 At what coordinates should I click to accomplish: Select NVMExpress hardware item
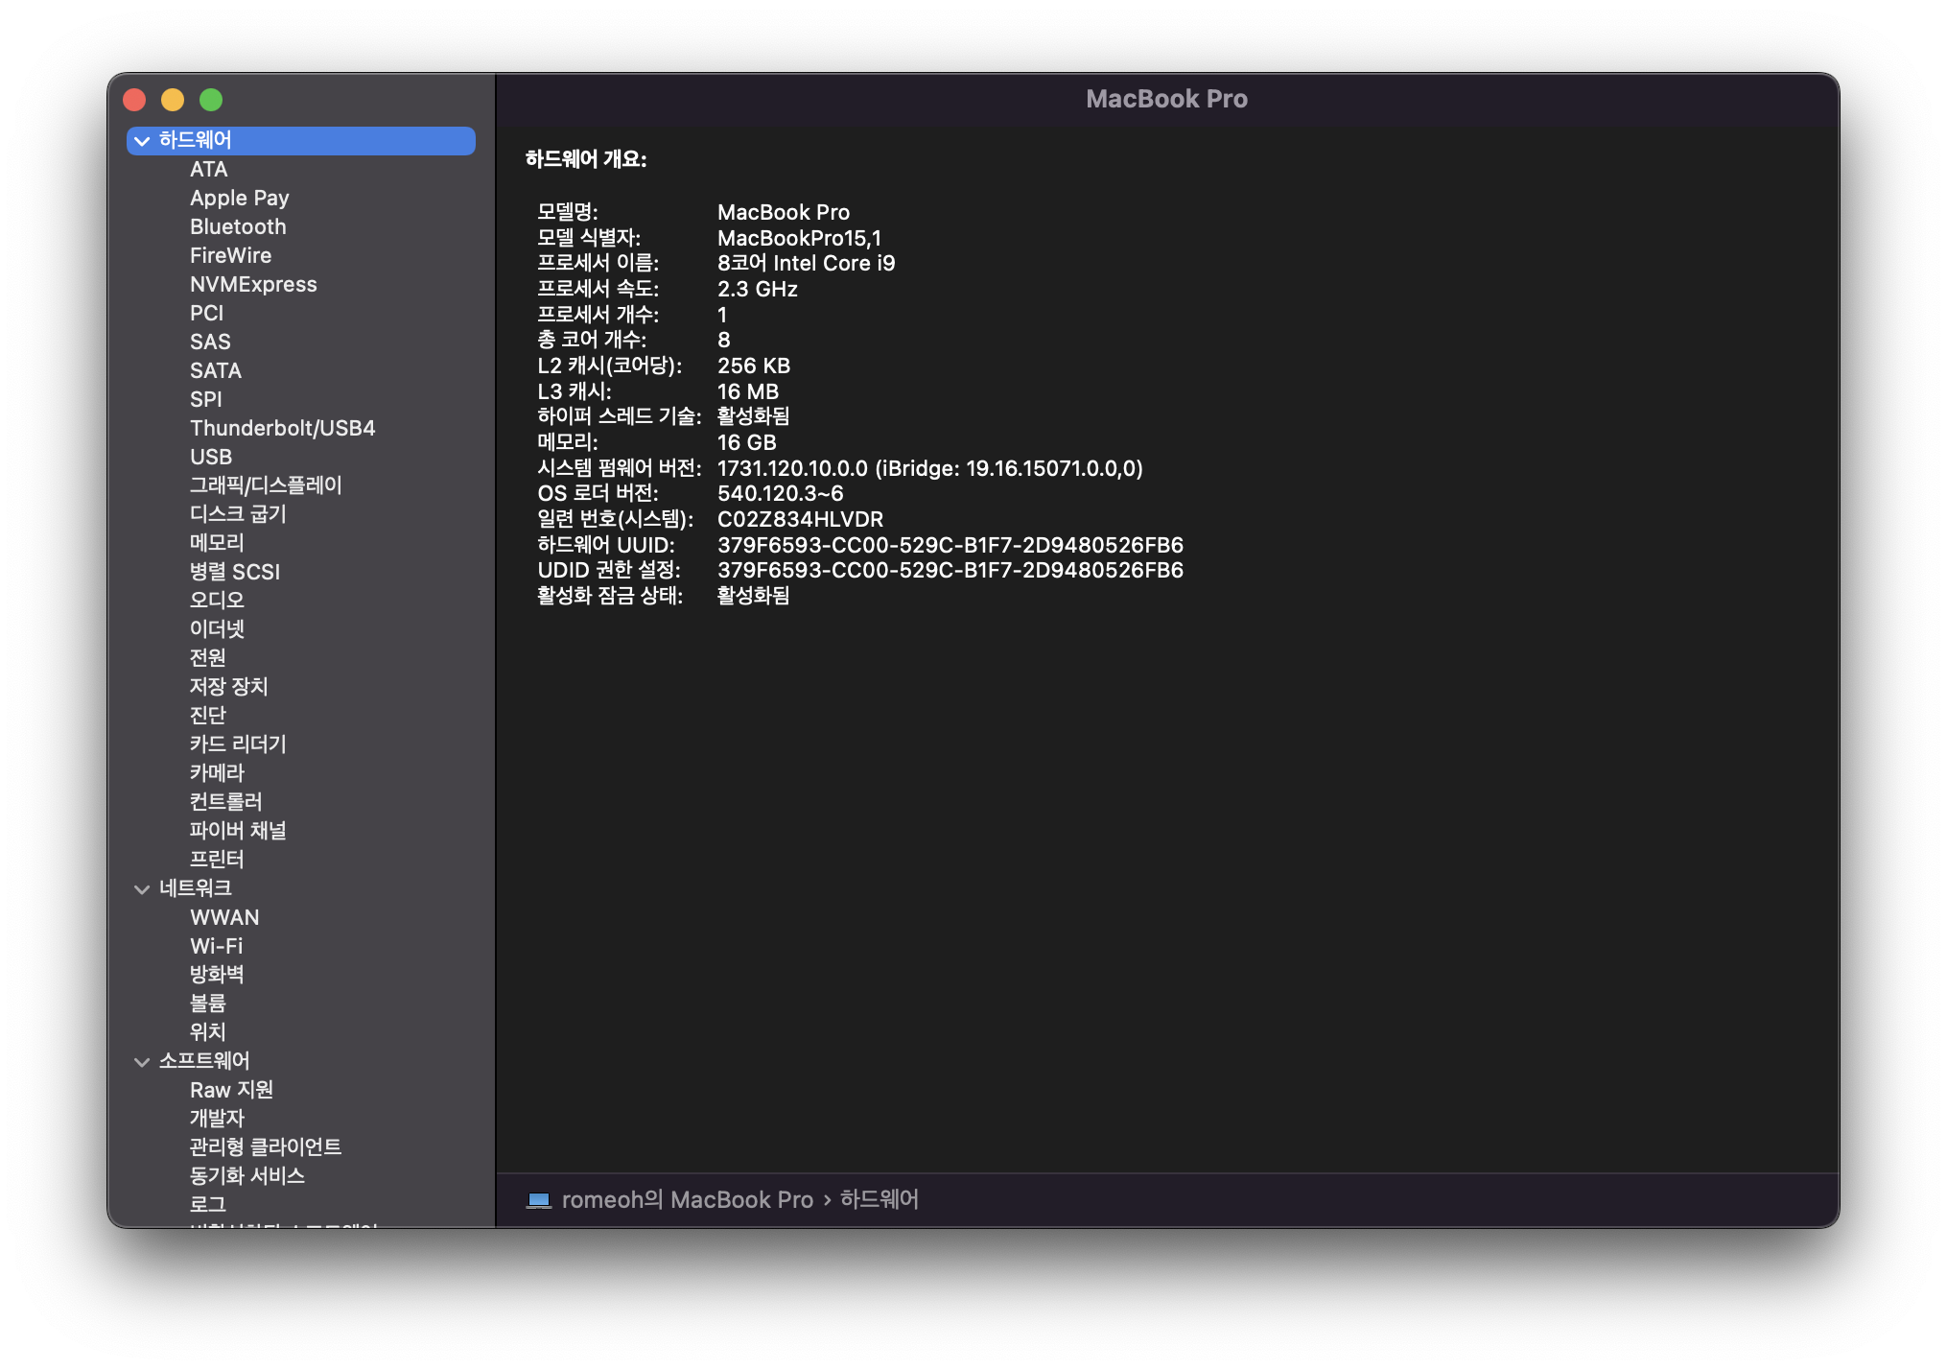(x=253, y=285)
